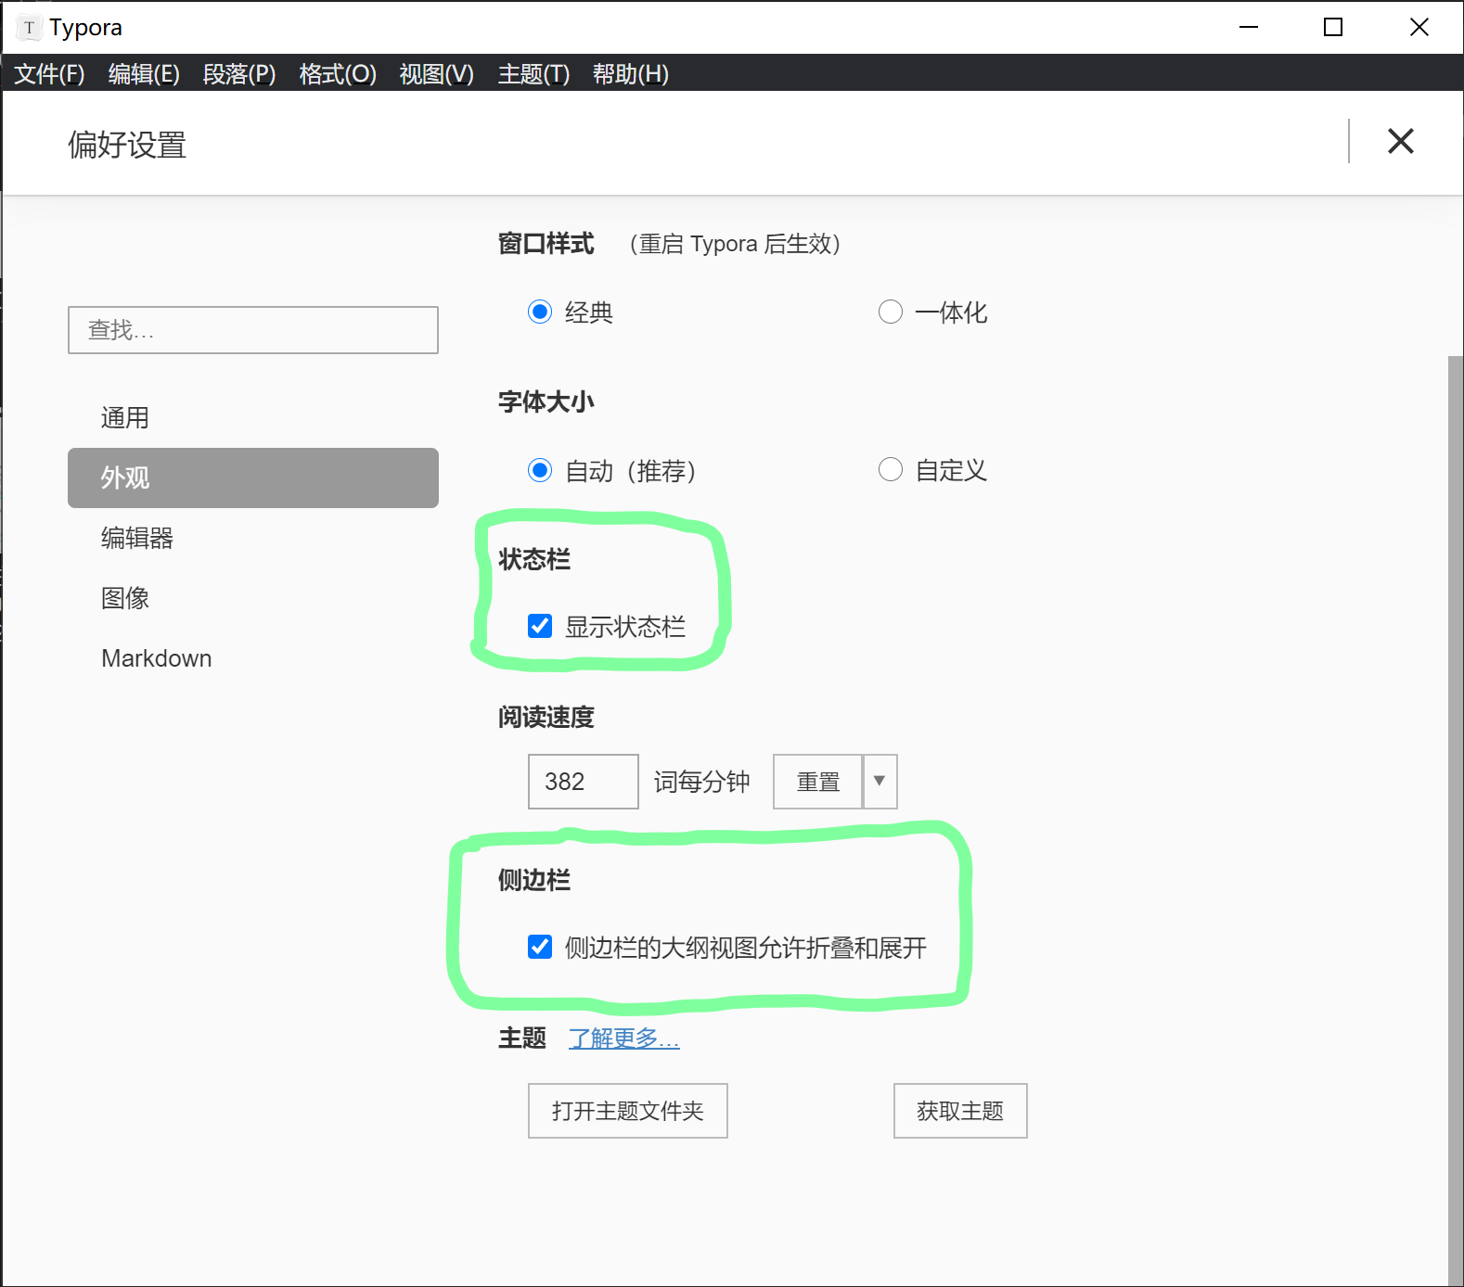1464x1287 pixels.
Task: Click the reading speed field showing 382
Action: click(583, 781)
